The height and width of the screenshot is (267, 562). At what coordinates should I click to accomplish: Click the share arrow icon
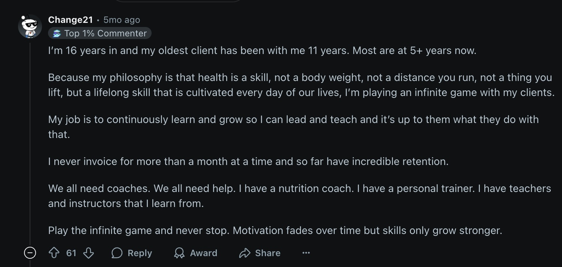[245, 253]
